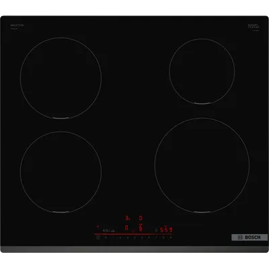Tap the large front-right cooking zone ring
The image size is (269, 269).
pos(202,165)
